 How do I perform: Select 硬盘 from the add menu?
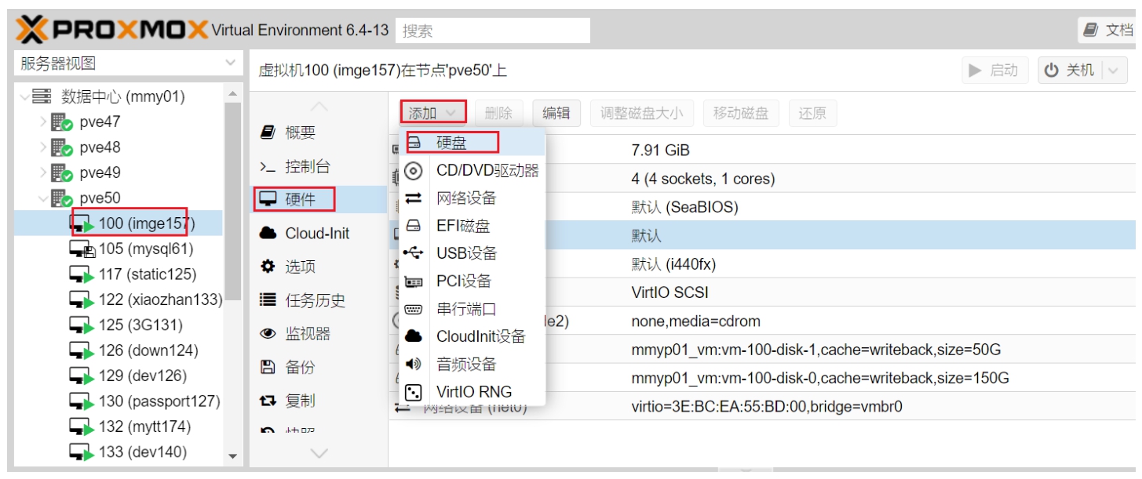click(x=451, y=143)
